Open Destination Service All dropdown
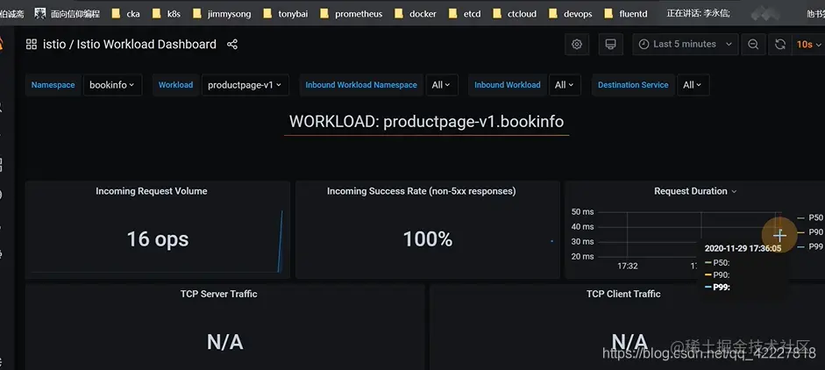Image resolution: width=825 pixels, height=370 pixels. (x=693, y=85)
